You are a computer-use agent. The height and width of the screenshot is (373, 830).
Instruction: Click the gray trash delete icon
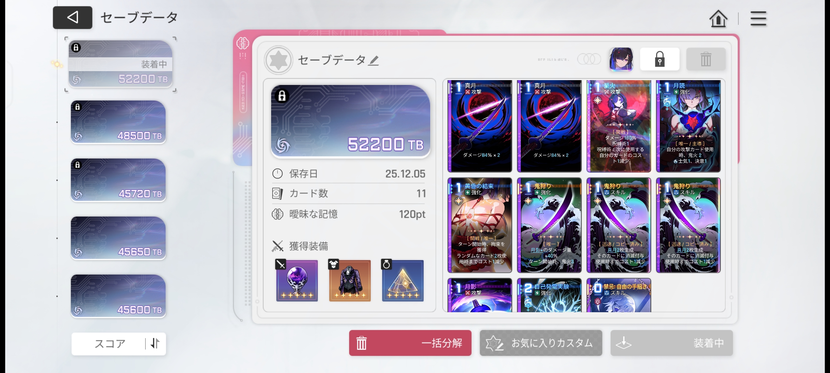706,59
